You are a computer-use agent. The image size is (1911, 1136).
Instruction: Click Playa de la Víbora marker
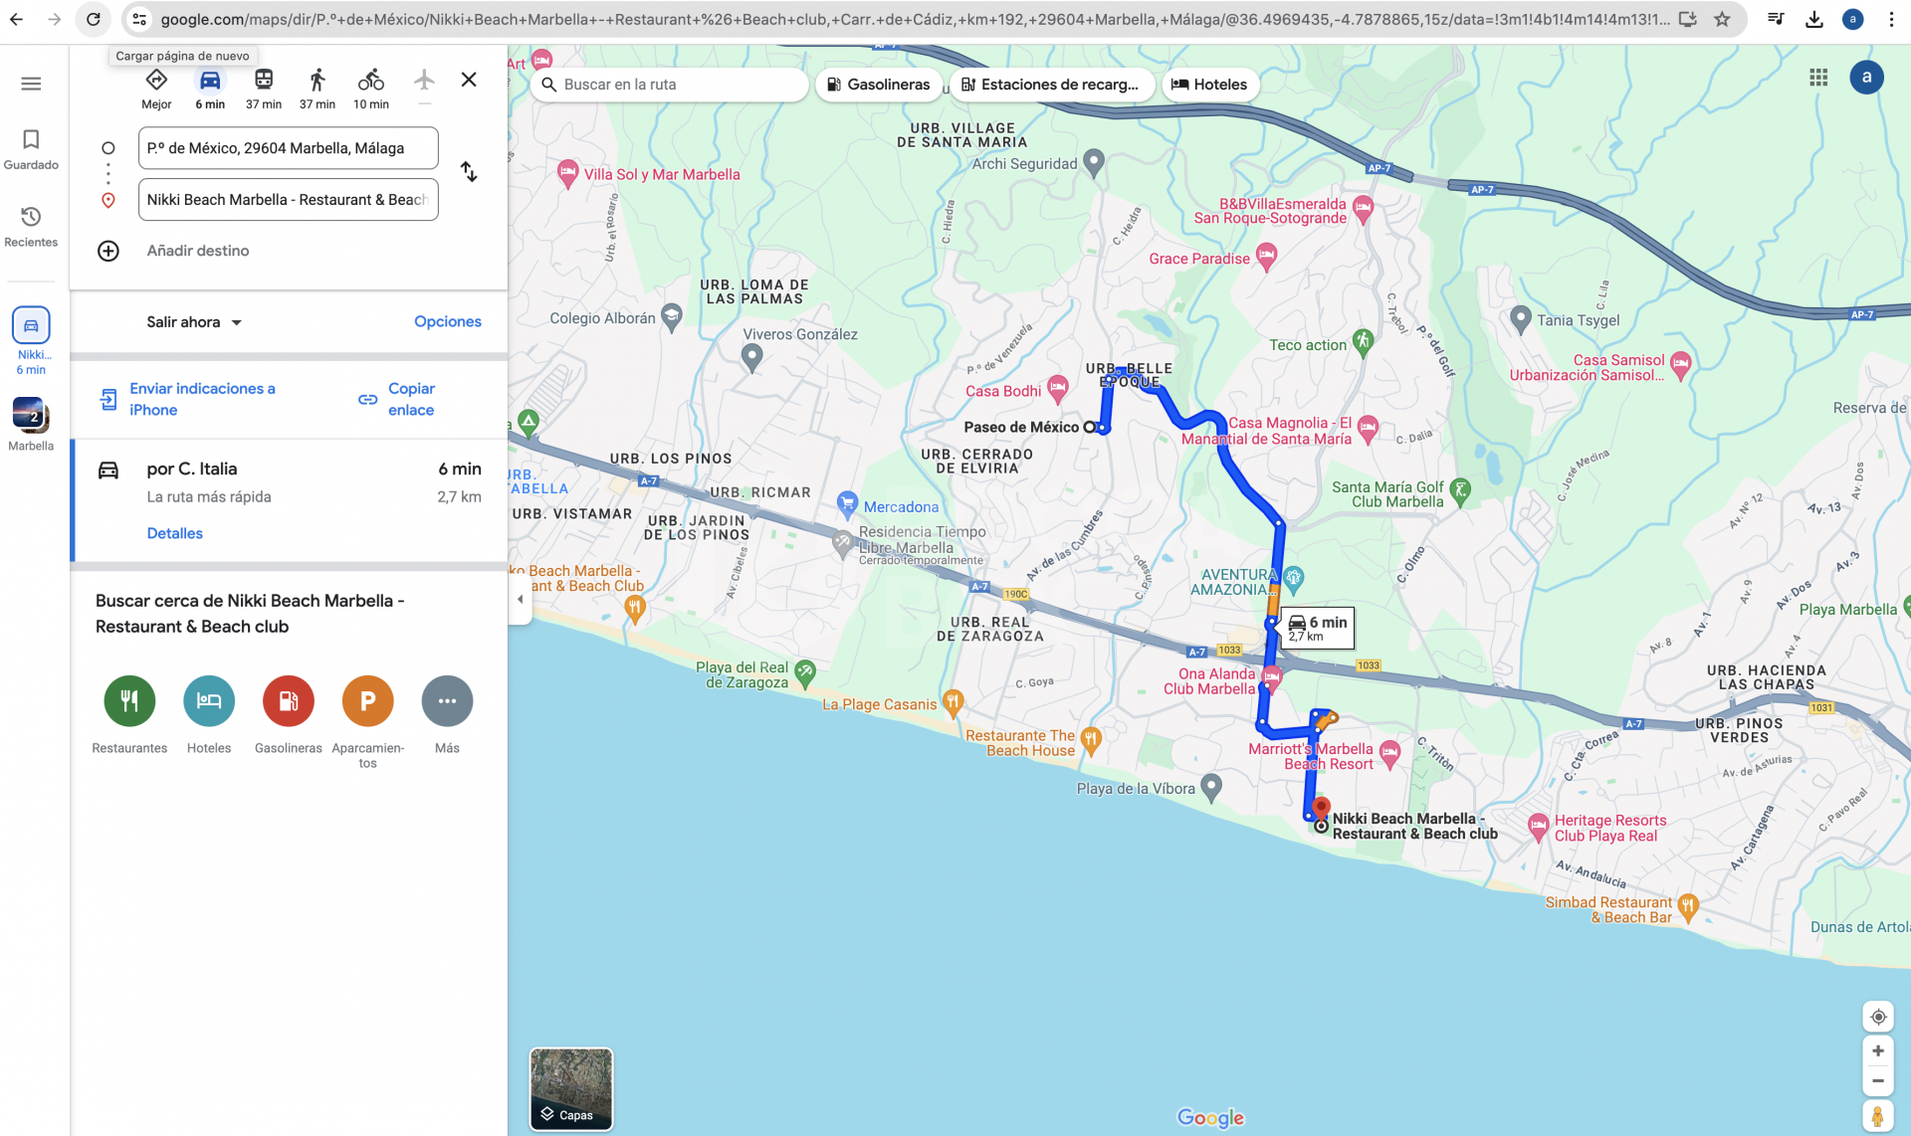1211,786
